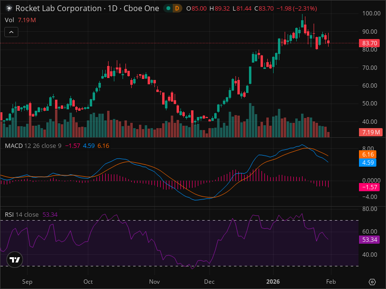Click the 100.00 price scale label
Screen dimensions: 386x289
coord(371,13)
